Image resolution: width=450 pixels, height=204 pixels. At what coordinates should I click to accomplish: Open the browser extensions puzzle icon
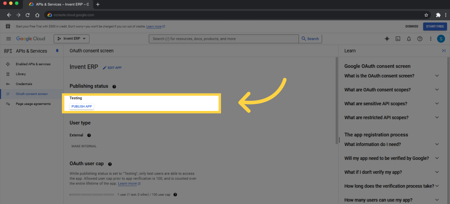438,15
